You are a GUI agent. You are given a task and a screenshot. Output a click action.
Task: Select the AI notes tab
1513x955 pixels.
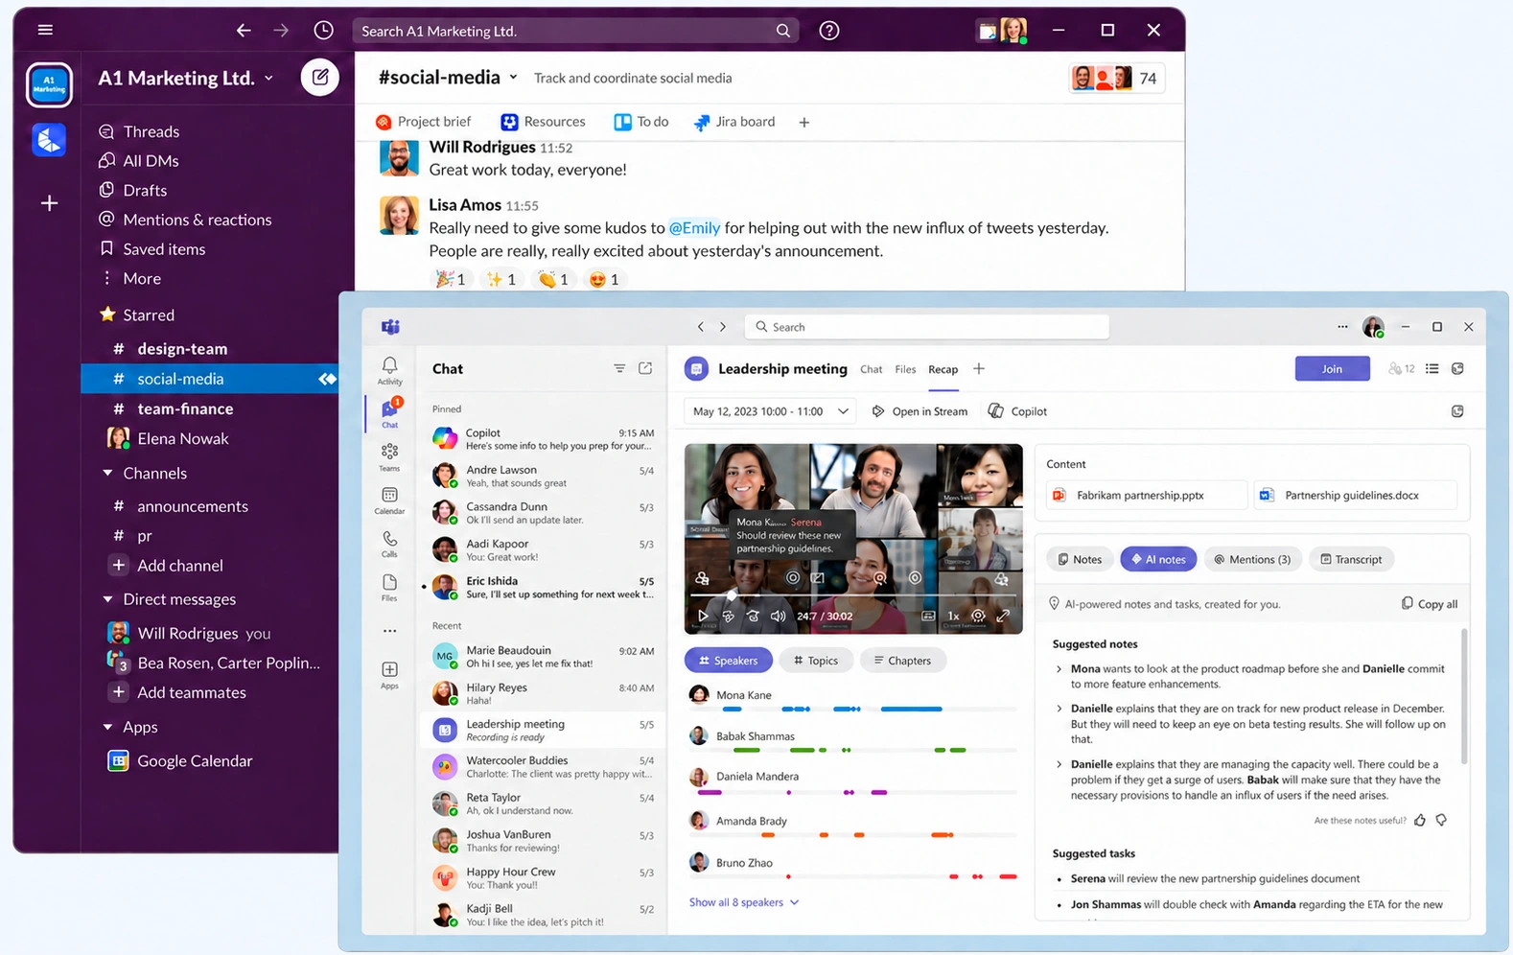pyautogui.click(x=1158, y=559)
